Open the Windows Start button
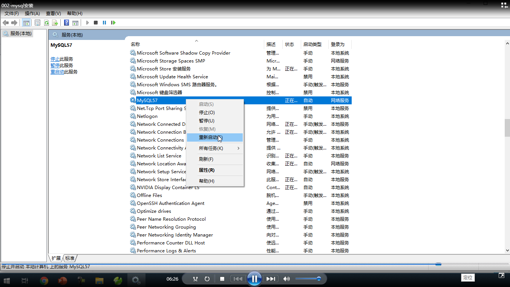 click(6, 281)
